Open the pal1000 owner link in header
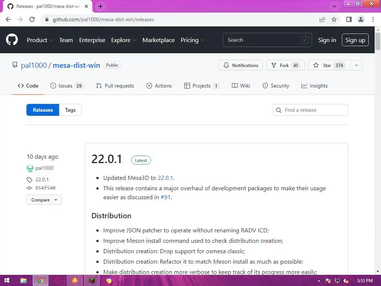The width and height of the screenshot is (381, 286). (34, 65)
